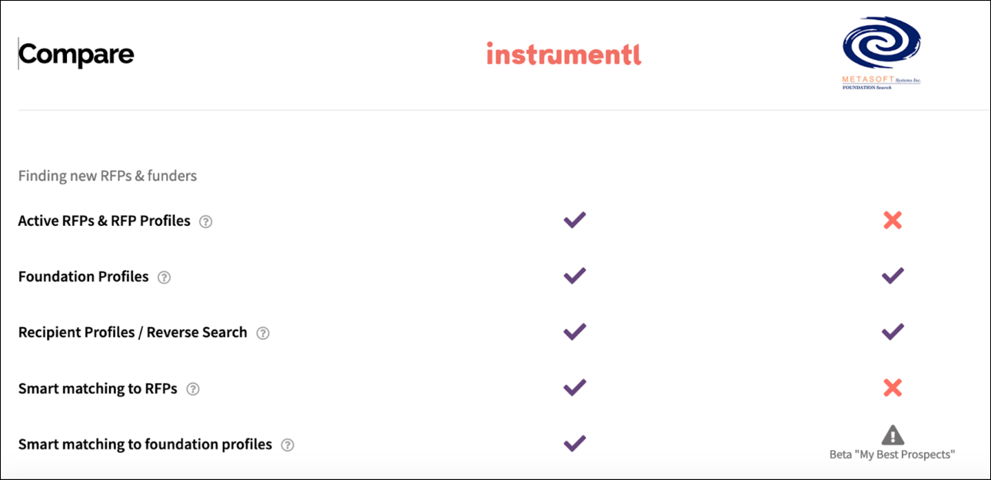Click the Metasoft Foundation Search logo
This screenshot has height=480, width=991.
tap(881, 50)
